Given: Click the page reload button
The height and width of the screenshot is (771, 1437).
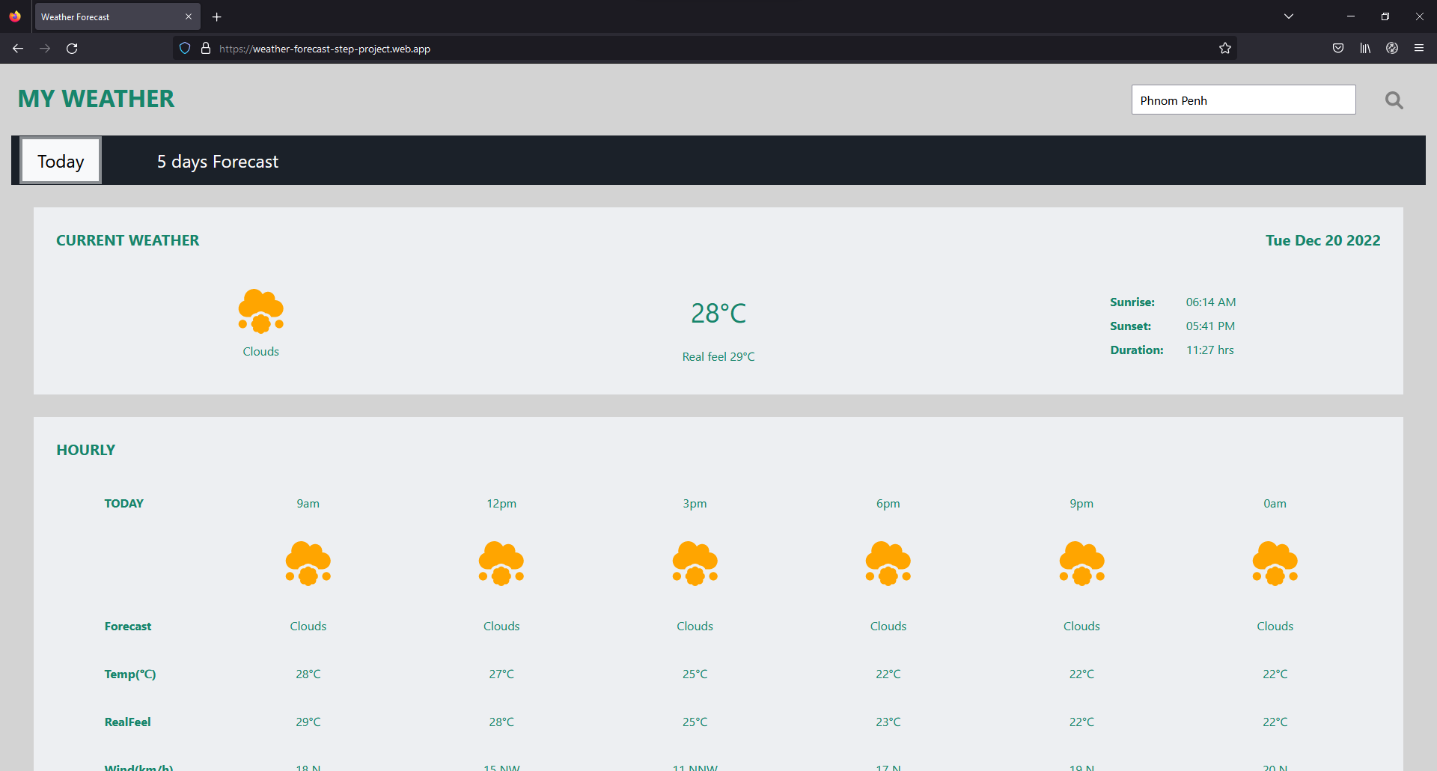Looking at the screenshot, I should [x=72, y=48].
